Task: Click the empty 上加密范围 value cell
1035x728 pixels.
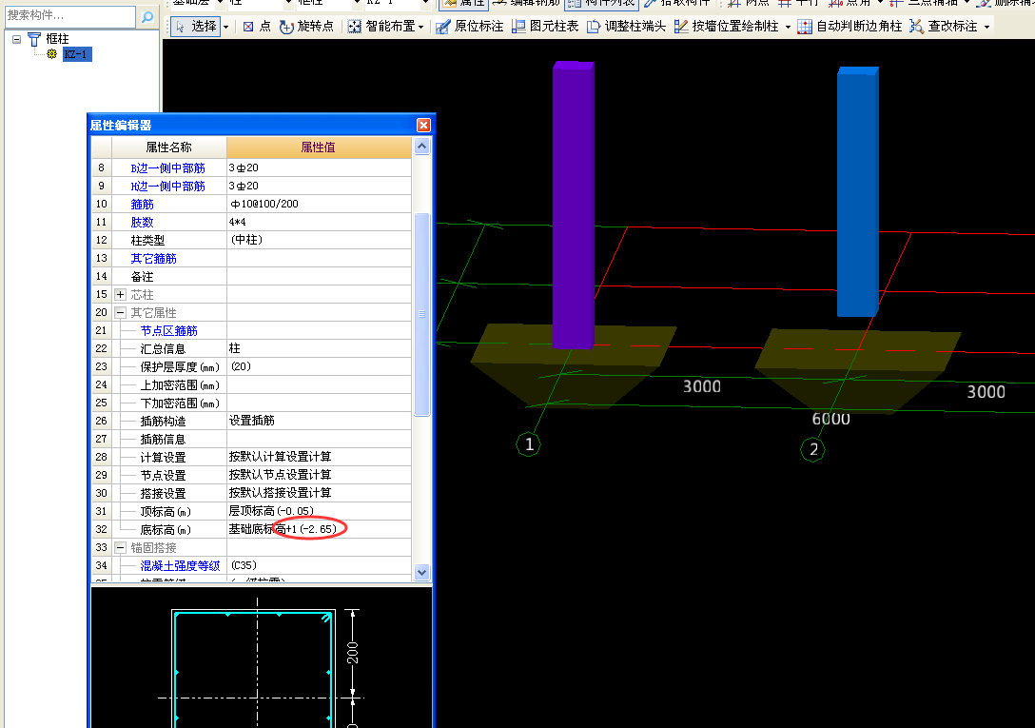Action: [x=319, y=385]
